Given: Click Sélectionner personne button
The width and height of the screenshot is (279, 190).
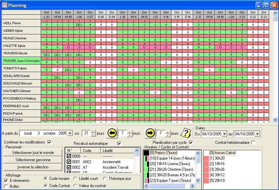Looking at the screenshot, I should pos(33,160).
